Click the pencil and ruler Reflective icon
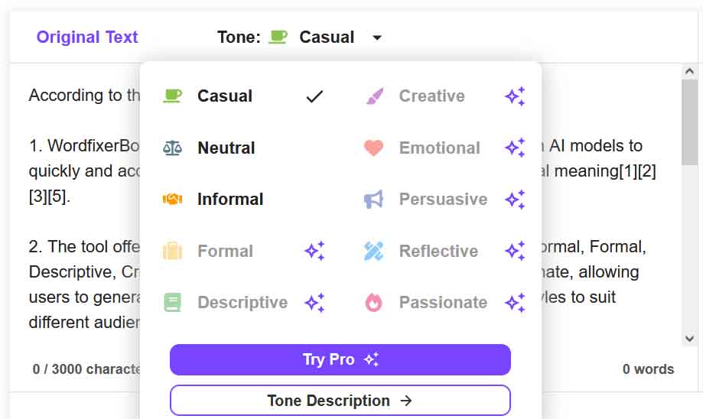Screen dimensions: 703x419 (373, 251)
